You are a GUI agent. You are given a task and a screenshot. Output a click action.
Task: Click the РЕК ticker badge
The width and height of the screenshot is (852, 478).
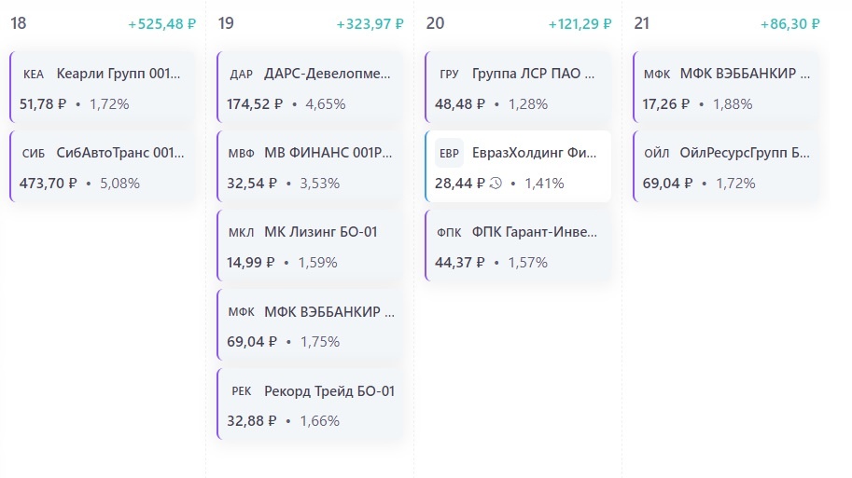point(242,390)
